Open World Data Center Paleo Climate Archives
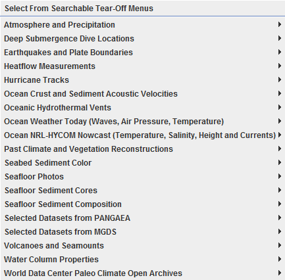The width and height of the screenshot is (285, 280). pos(143,273)
